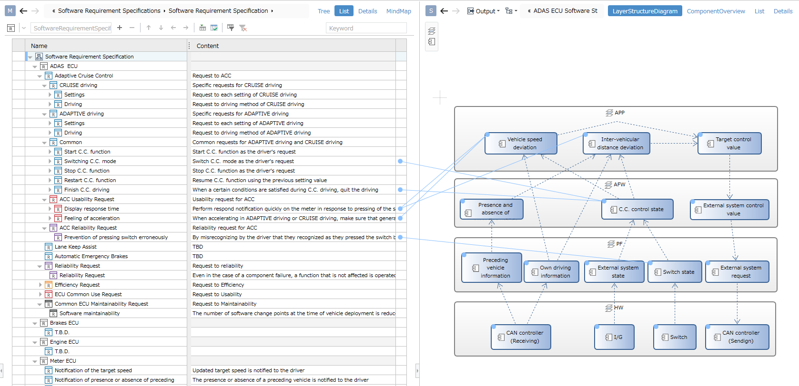Indent item with right arrow icon
799x386 pixels.
tap(186, 28)
